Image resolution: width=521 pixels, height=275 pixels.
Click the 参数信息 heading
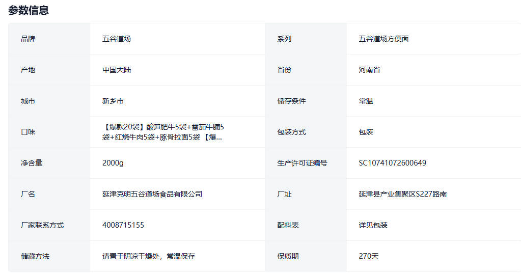[29, 10]
